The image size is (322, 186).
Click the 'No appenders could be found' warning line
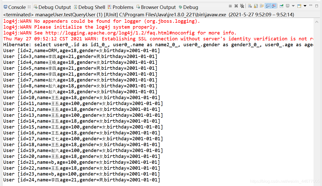pyautogui.click(x=102, y=21)
